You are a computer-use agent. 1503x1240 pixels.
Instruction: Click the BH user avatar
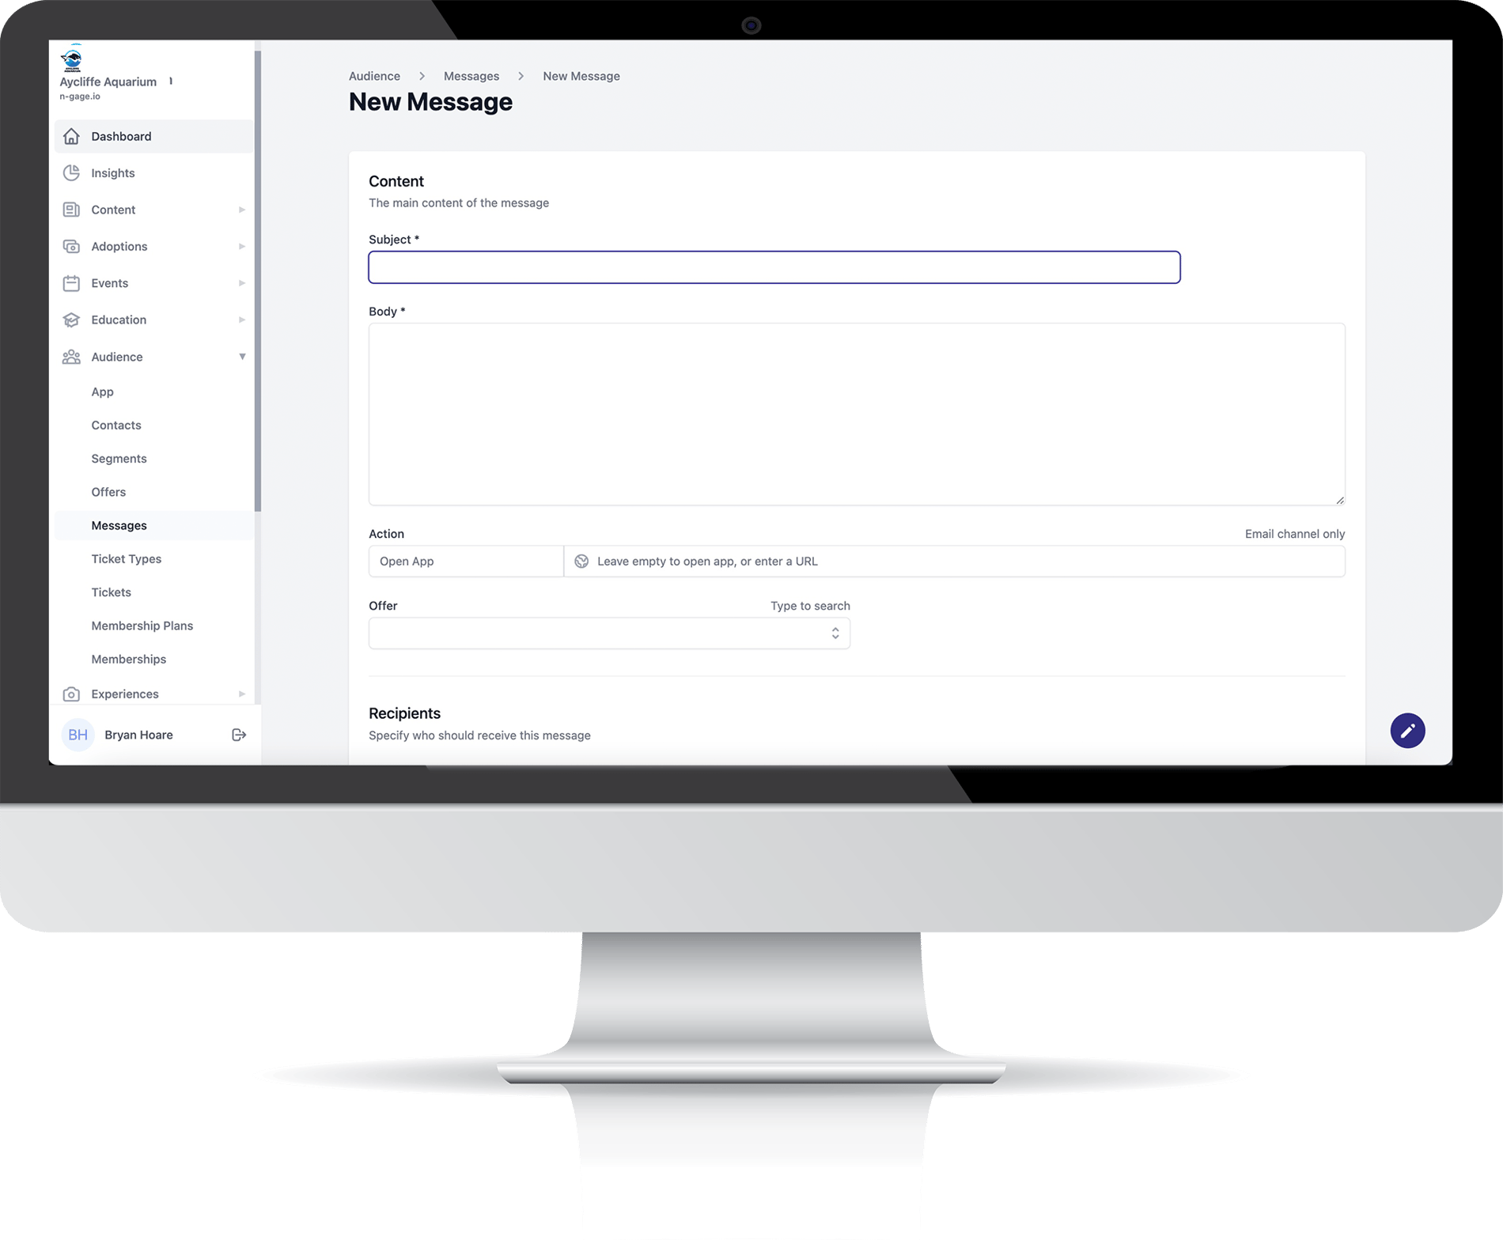tap(78, 735)
